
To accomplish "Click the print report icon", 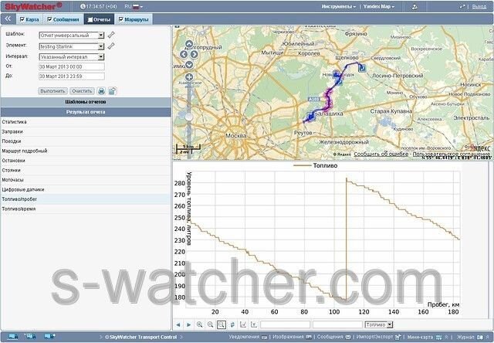I will pyautogui.click(x=102, y=91).
